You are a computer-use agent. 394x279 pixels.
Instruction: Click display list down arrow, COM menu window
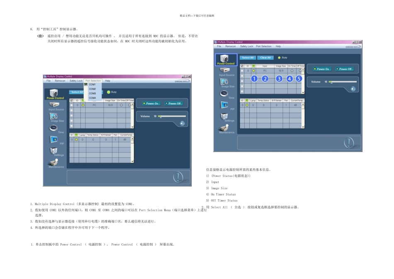[x=132, y=127]
